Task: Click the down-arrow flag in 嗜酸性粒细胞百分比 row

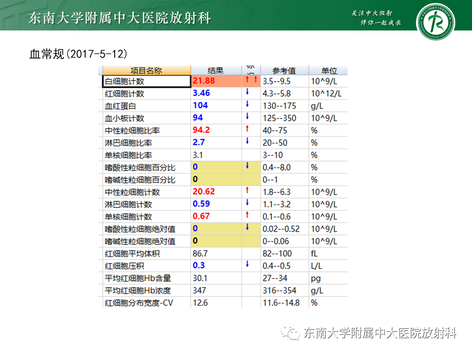Action: [x=247, y=166]
